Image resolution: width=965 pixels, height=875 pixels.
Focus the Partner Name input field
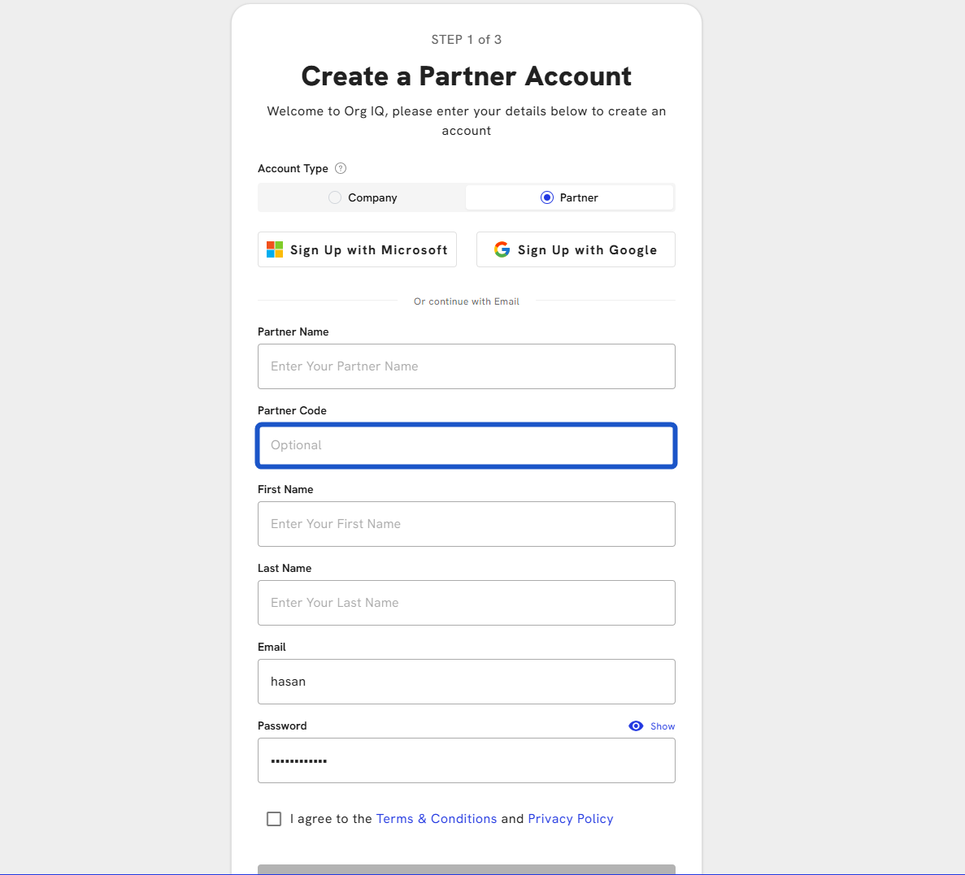click(466, 366)
